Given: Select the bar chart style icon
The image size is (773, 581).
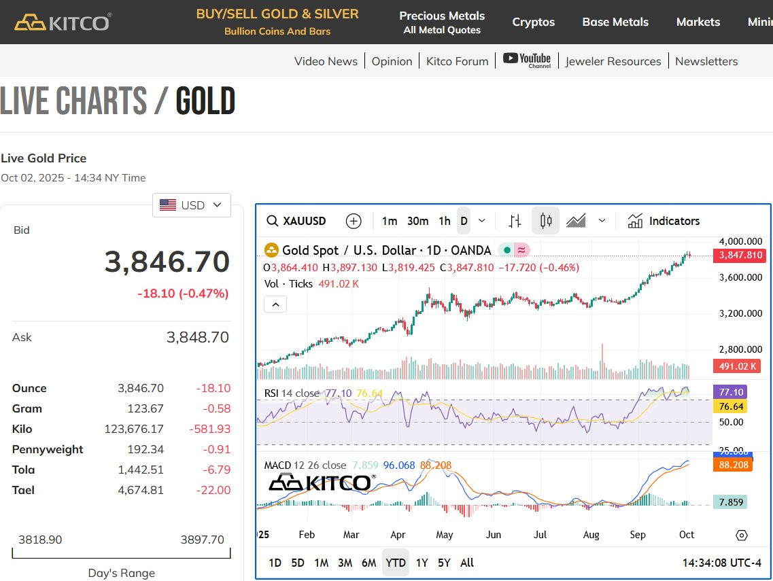Looking at the screenshot, I should (x=515, y=222).
